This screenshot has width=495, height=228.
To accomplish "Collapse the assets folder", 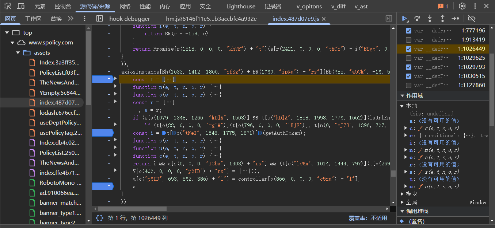I will coord(18,53).
